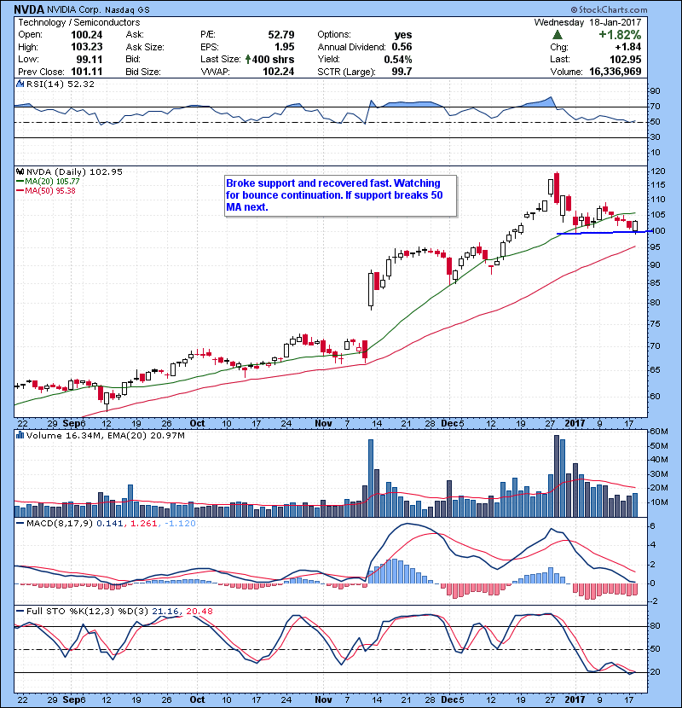Click the Last Size value 400 shrs
Viewport: 682px width, 708px height.
273,59
